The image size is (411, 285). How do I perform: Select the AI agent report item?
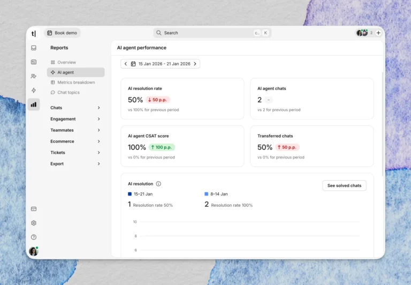[76, 72]
